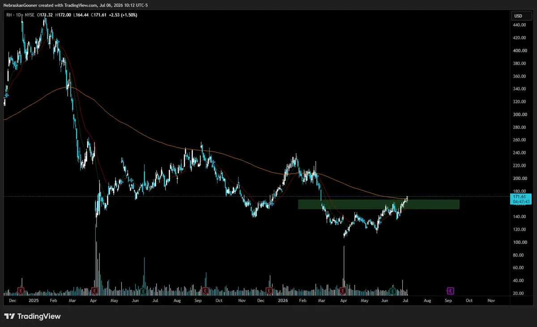Click the red earnings marker above April 2025
This screenshot has height=327, width=537.
pyautogui.click(x=94, y=291)
